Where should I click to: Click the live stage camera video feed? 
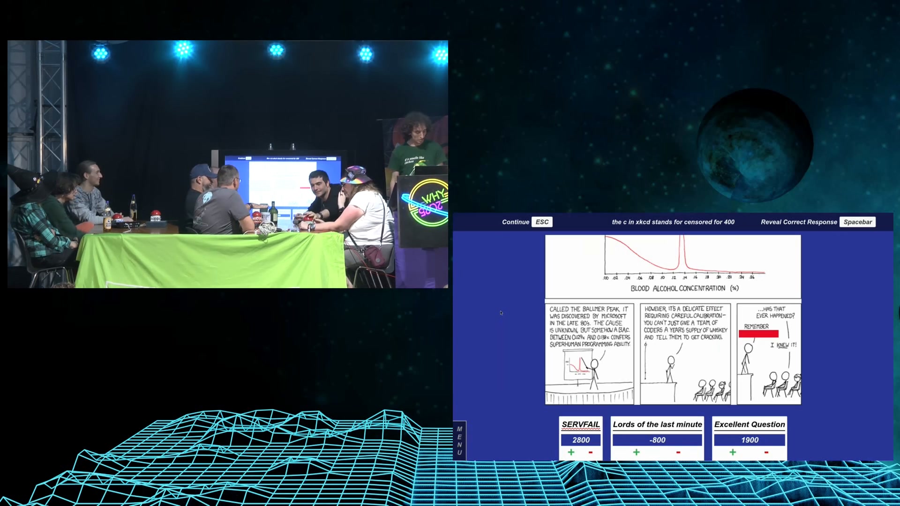(228, 164)
